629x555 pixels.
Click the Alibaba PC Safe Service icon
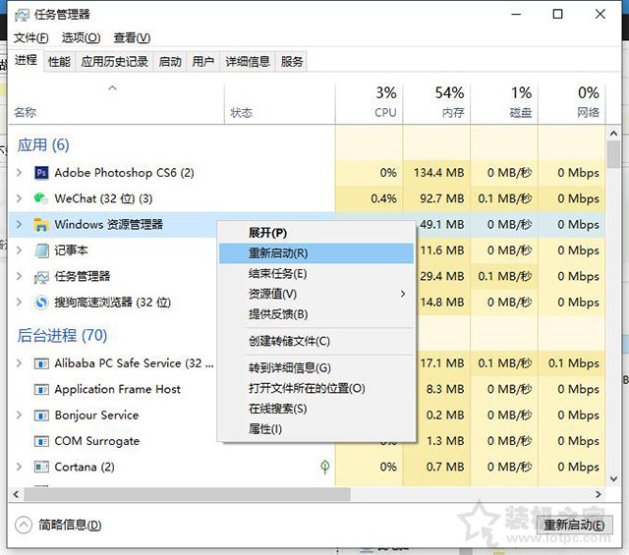(x=41, y=363)
